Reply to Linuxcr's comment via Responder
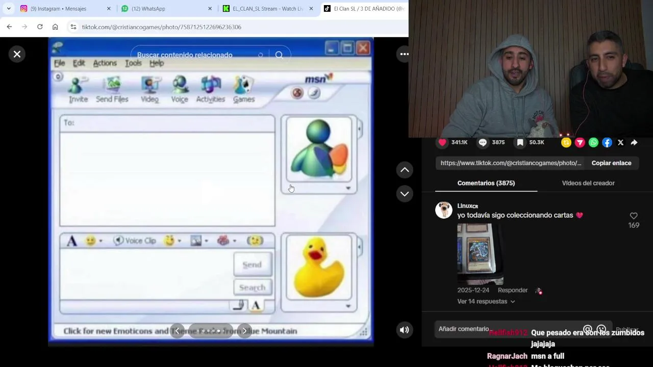The width and height of the screenshot is (653, 367). pos(513,290)
